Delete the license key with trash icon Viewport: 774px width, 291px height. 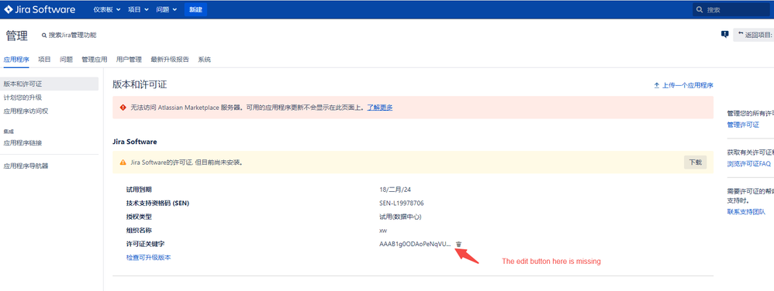pyautogui.click(x=458, y=245)
